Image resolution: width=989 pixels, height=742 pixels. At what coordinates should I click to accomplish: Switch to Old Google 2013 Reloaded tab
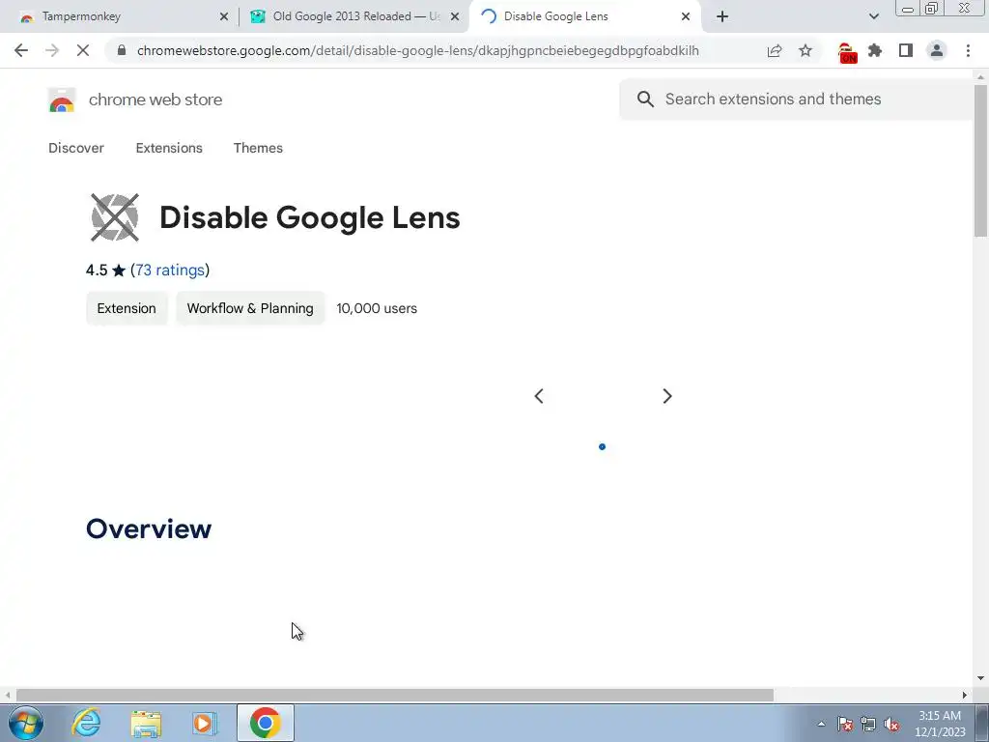354,16
